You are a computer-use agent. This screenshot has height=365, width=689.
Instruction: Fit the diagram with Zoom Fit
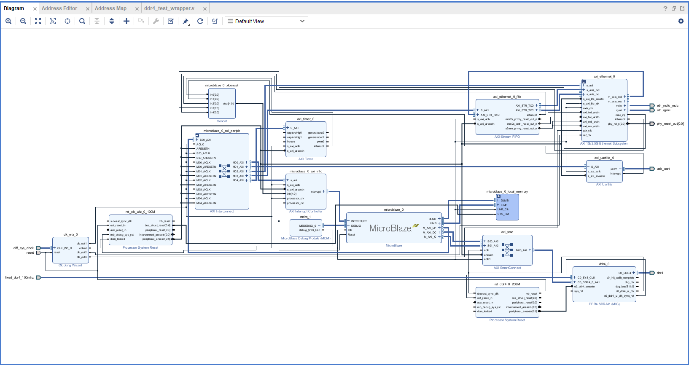(x=38, y=21)
